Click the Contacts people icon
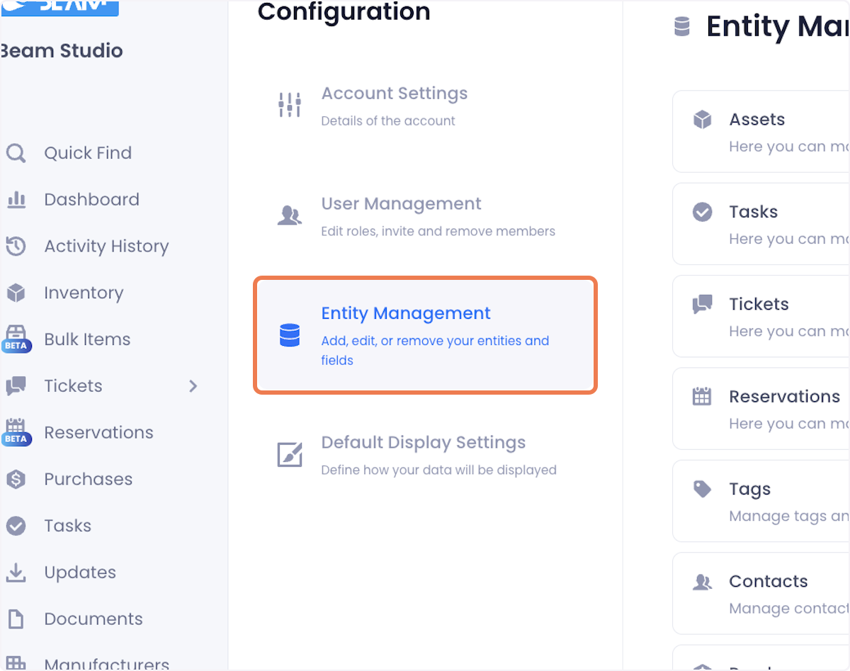 (702, 582)
